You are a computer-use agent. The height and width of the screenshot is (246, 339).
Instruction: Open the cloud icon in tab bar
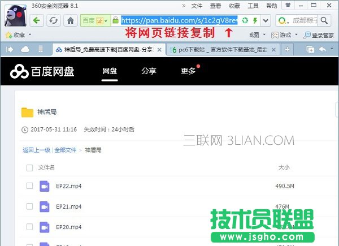point(25,49)
